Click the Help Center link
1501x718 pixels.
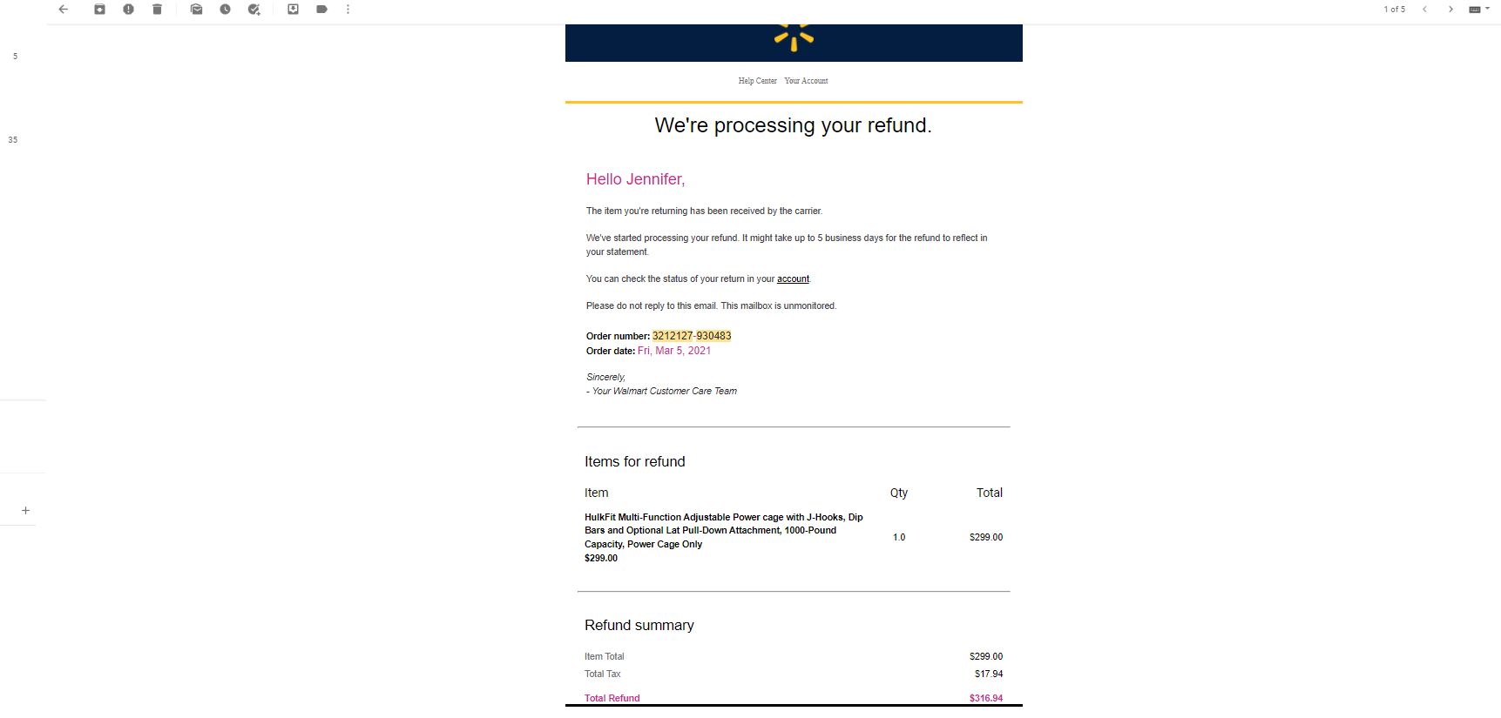click(x=757, y=81)
